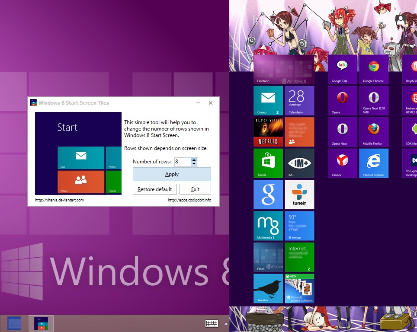417x332 pixels.
Task: Launch the TuneIn radio tile
Action: pos(299,195)
